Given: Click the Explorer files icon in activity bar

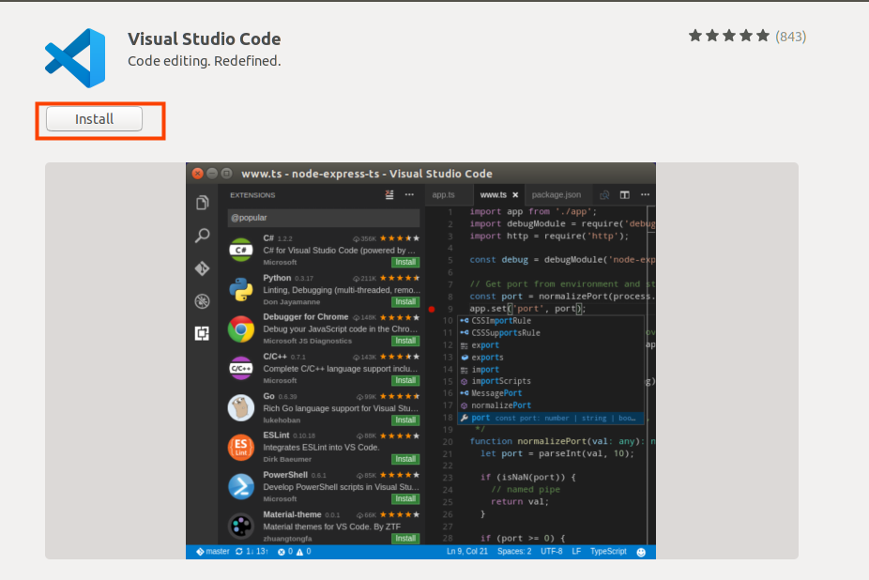Looking at the screenshot, I should [x=202, y=203].
